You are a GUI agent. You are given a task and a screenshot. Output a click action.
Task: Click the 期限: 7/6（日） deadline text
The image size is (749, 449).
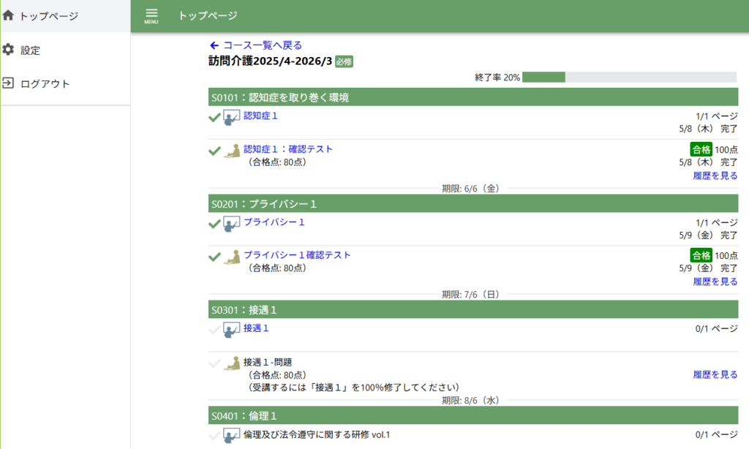point(470,295)
